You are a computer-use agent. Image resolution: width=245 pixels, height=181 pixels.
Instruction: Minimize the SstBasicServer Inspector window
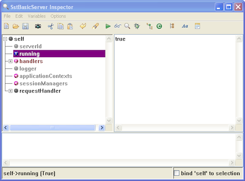point(219,7)
